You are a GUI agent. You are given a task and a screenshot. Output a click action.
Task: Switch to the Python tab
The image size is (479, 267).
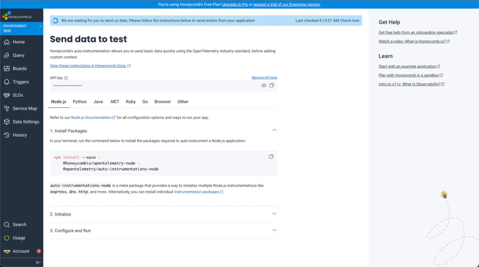coord(80,101)
